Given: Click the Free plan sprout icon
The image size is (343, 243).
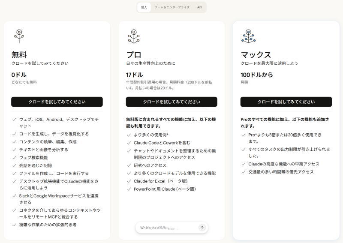Looking at the screenshot, I should (18, 36).
